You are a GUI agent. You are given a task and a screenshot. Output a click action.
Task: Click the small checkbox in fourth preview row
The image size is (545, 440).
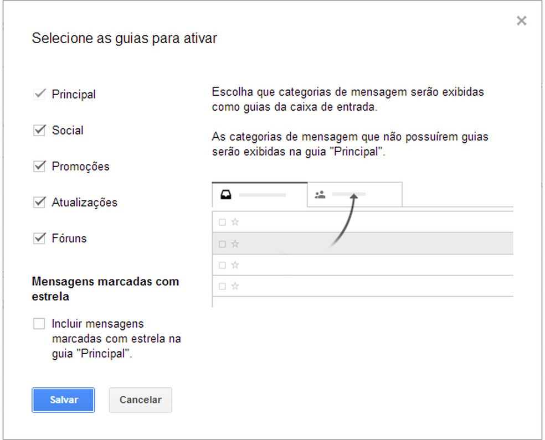(222, 287)
